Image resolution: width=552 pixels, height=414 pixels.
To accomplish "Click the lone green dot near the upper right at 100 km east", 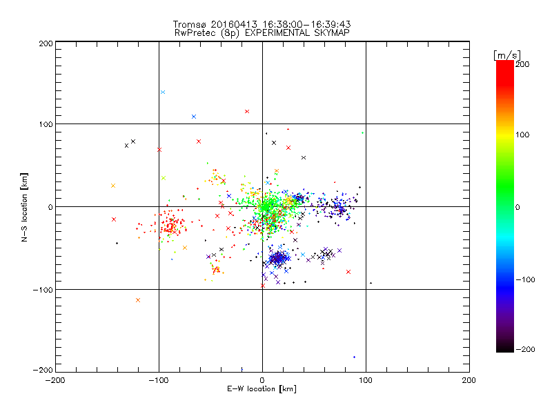I will (363, 133).
